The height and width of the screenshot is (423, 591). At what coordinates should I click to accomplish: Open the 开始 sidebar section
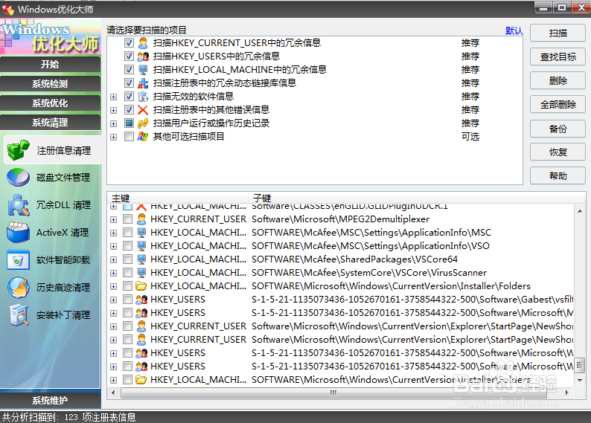coord(50,65)
